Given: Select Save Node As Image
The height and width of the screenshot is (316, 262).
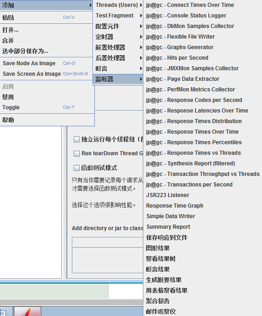Looking at the screenshot, I should (x=47, y=63).
